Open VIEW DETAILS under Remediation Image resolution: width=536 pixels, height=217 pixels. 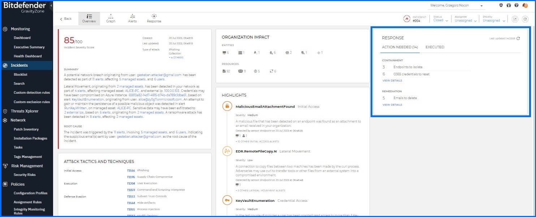(392, 105)
